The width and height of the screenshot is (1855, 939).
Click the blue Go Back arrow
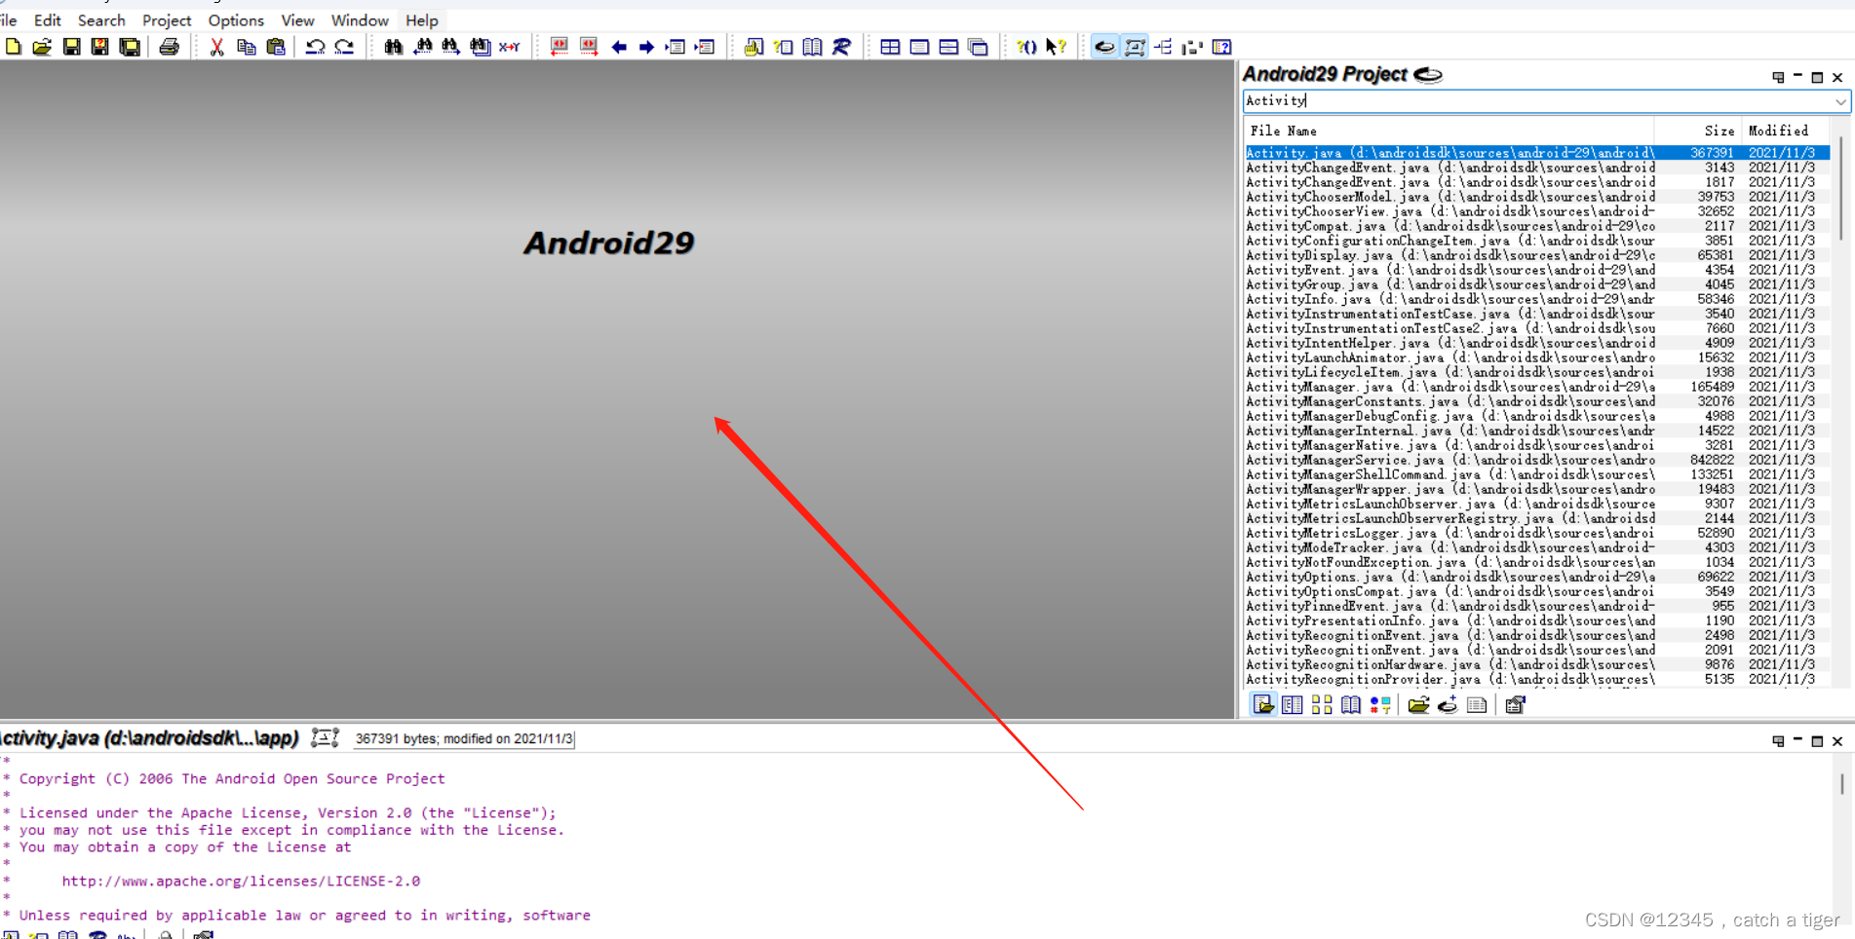click(x=618, y=46)
